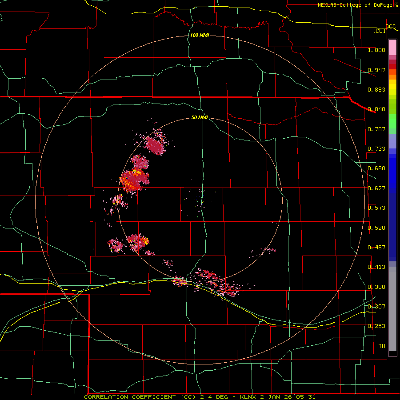
Task: Select the 0.787 scale value
Action: [376, 129]
